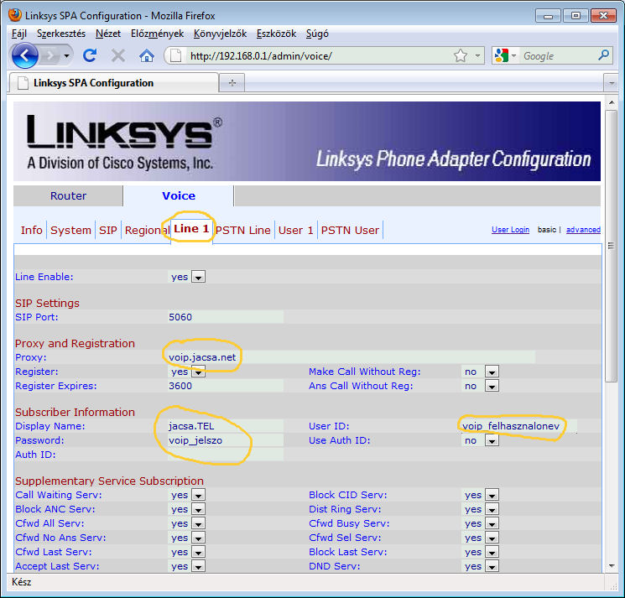Click the User ID input field
Screen dimensions: 625x598
click(519, 426)
